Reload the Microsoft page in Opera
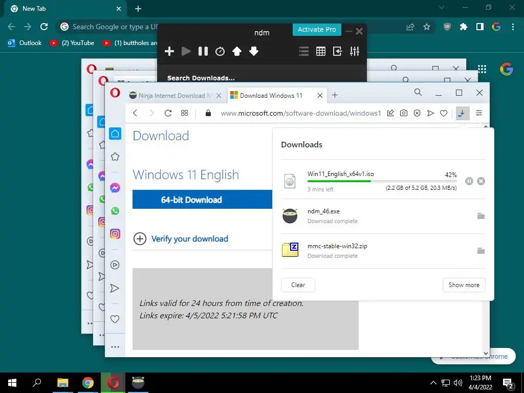This screenshot has width=524, height=393. point(168,113)
